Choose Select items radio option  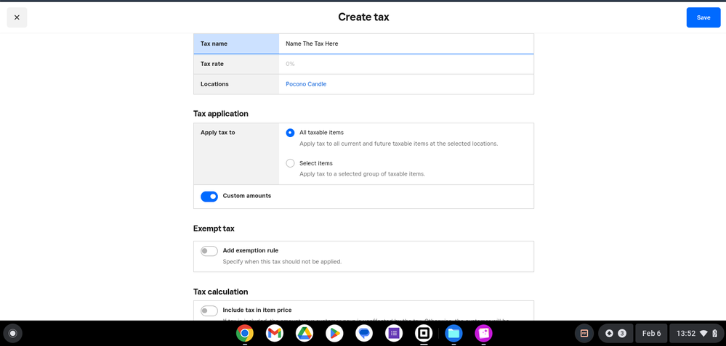pos(290,163)
